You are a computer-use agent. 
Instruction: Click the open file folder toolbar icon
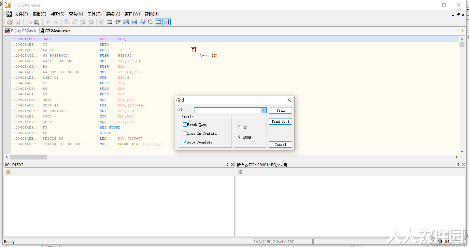click(10, 22)
